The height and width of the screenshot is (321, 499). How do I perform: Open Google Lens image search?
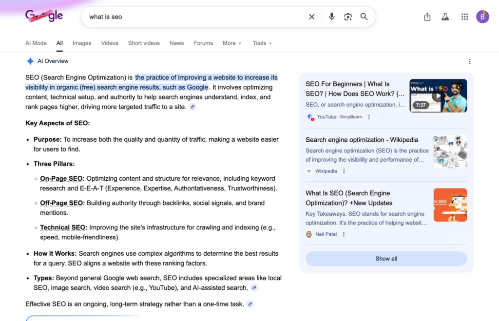348,17
